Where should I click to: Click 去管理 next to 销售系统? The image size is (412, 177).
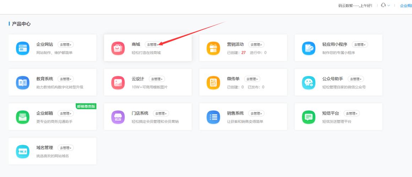coord(256,113)
